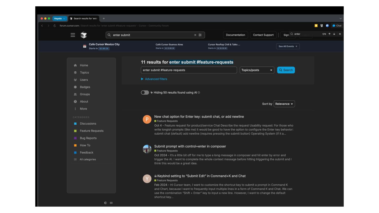The image size is (379, 213).
Task: Open the Chat panel button in browser
Action: pos(337,26)
